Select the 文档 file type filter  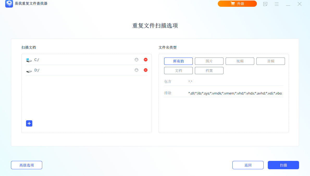(x=178, y=70)
